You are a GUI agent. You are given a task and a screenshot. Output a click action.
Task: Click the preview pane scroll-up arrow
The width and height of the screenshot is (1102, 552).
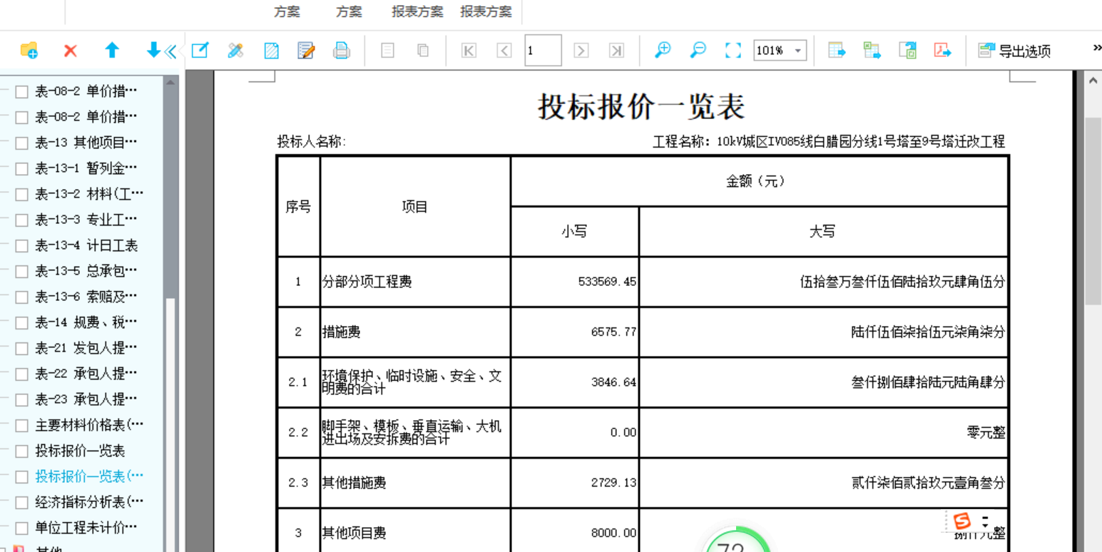(x=1093, y=81)
